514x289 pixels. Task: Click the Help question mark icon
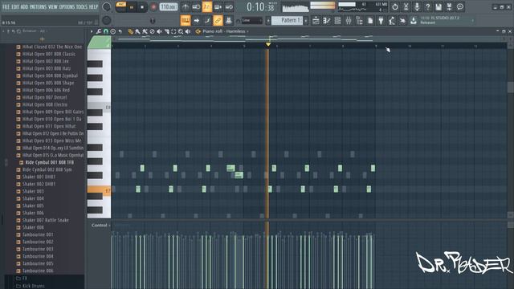click(427, 6)
